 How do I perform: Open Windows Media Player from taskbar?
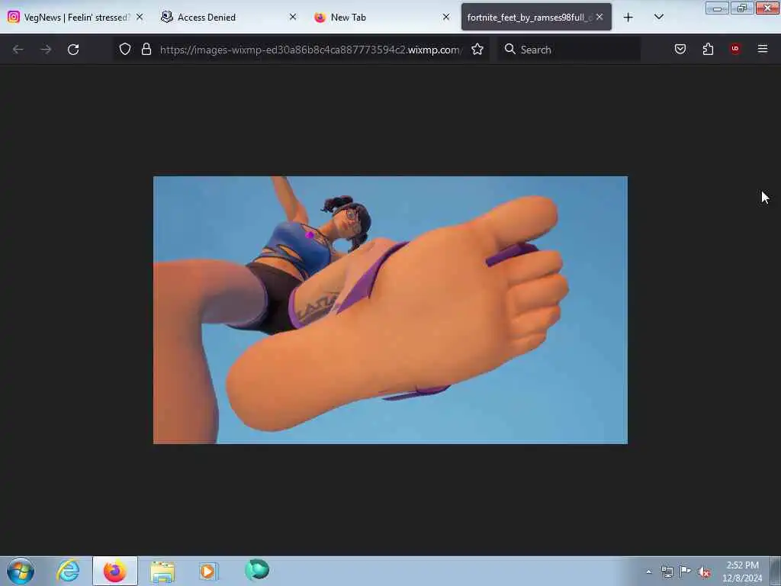click(207, 571)
